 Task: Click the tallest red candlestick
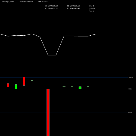click(x=48, y=112)
